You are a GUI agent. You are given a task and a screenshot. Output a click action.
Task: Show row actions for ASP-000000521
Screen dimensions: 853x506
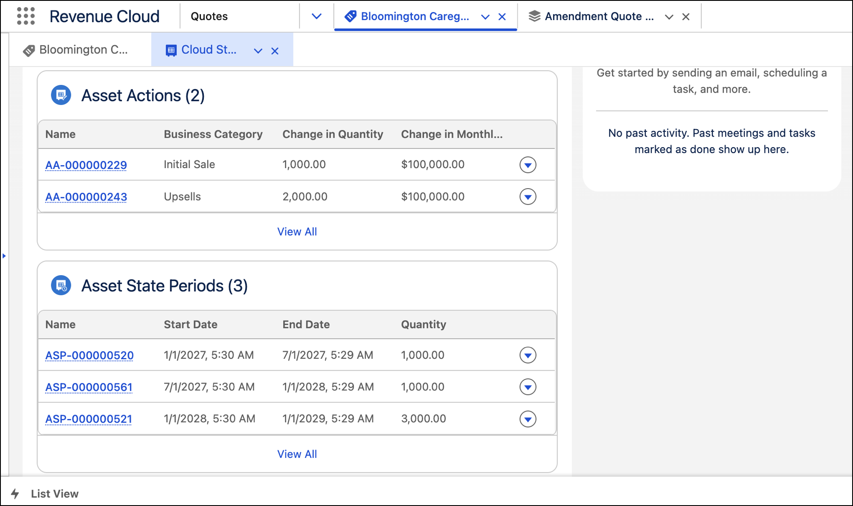pos(528,419)
